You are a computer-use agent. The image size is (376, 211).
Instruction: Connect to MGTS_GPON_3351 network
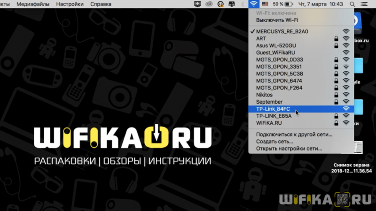pos(301,67)
